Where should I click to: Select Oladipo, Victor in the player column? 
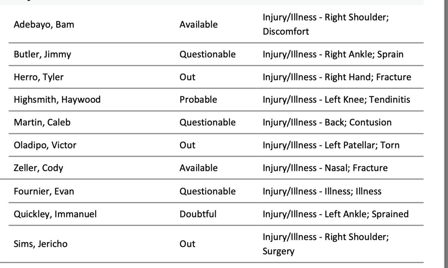45,145
